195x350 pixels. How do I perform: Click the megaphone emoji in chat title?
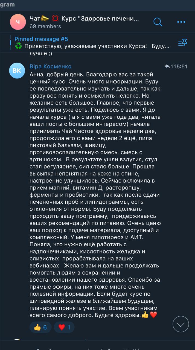[x=45, y=19]
